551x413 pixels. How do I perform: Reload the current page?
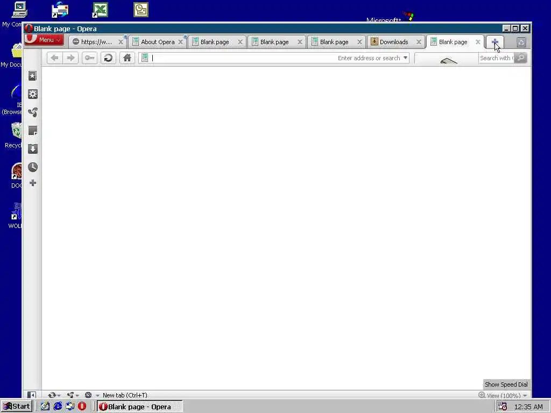pyautogui.click(x=108, y=58)
